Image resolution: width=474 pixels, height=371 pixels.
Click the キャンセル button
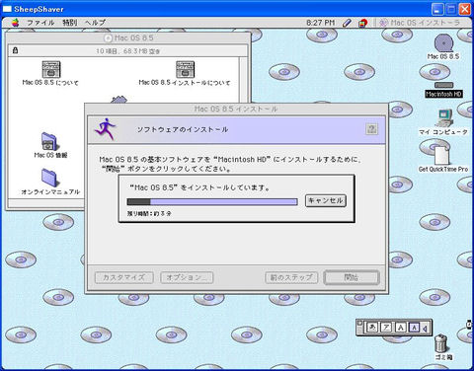(x=326, y=200)
